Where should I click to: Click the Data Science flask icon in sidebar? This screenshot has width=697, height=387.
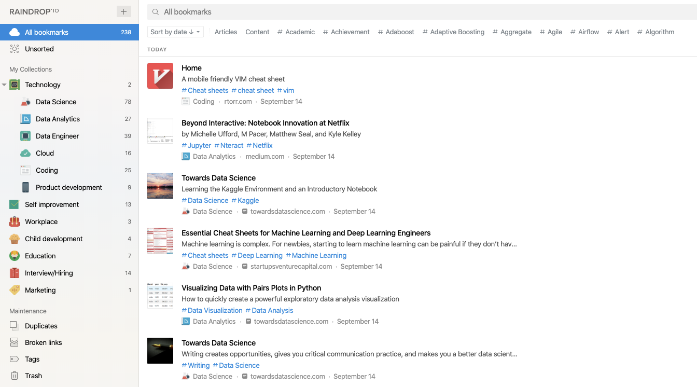tap(25, 102)
